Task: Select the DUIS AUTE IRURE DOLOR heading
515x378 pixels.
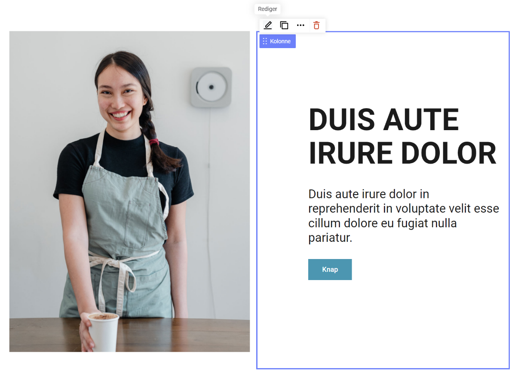Action: [402, 136]
